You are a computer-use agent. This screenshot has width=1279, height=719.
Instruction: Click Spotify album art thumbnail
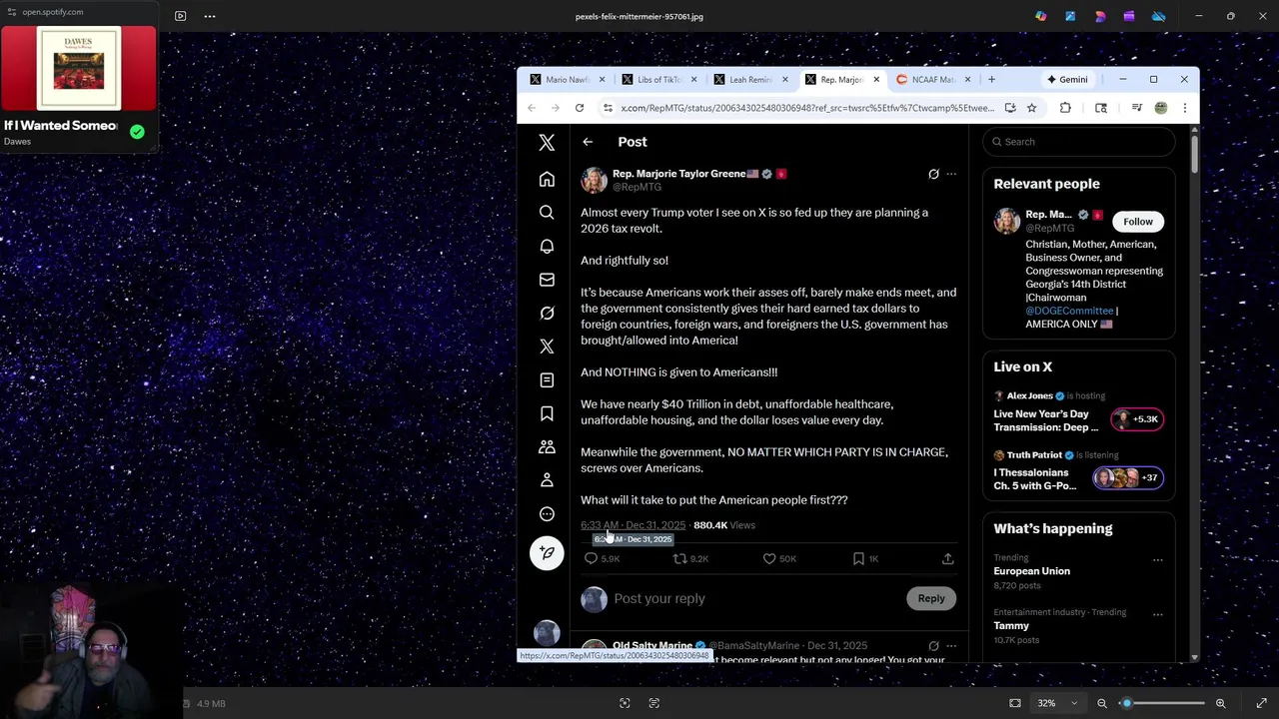coord(78,68)
